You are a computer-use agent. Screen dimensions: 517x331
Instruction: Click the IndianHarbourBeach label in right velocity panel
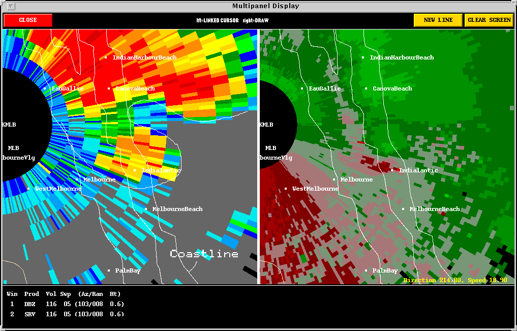click(402, 57)
